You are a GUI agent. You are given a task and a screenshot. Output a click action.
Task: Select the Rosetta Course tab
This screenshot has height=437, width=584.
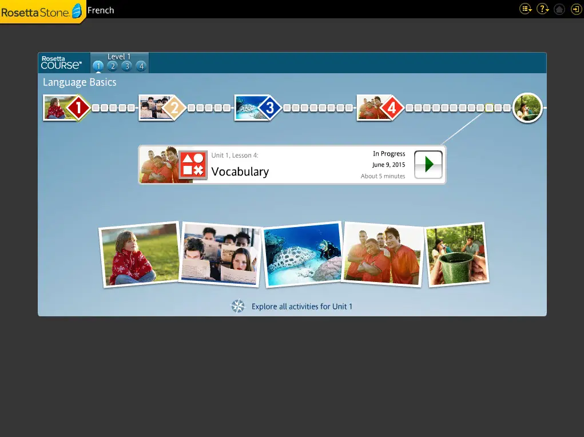tap(63, 62)
